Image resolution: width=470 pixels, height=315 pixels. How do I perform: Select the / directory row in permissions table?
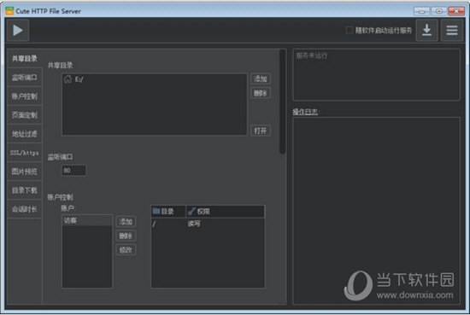point(208,224)
